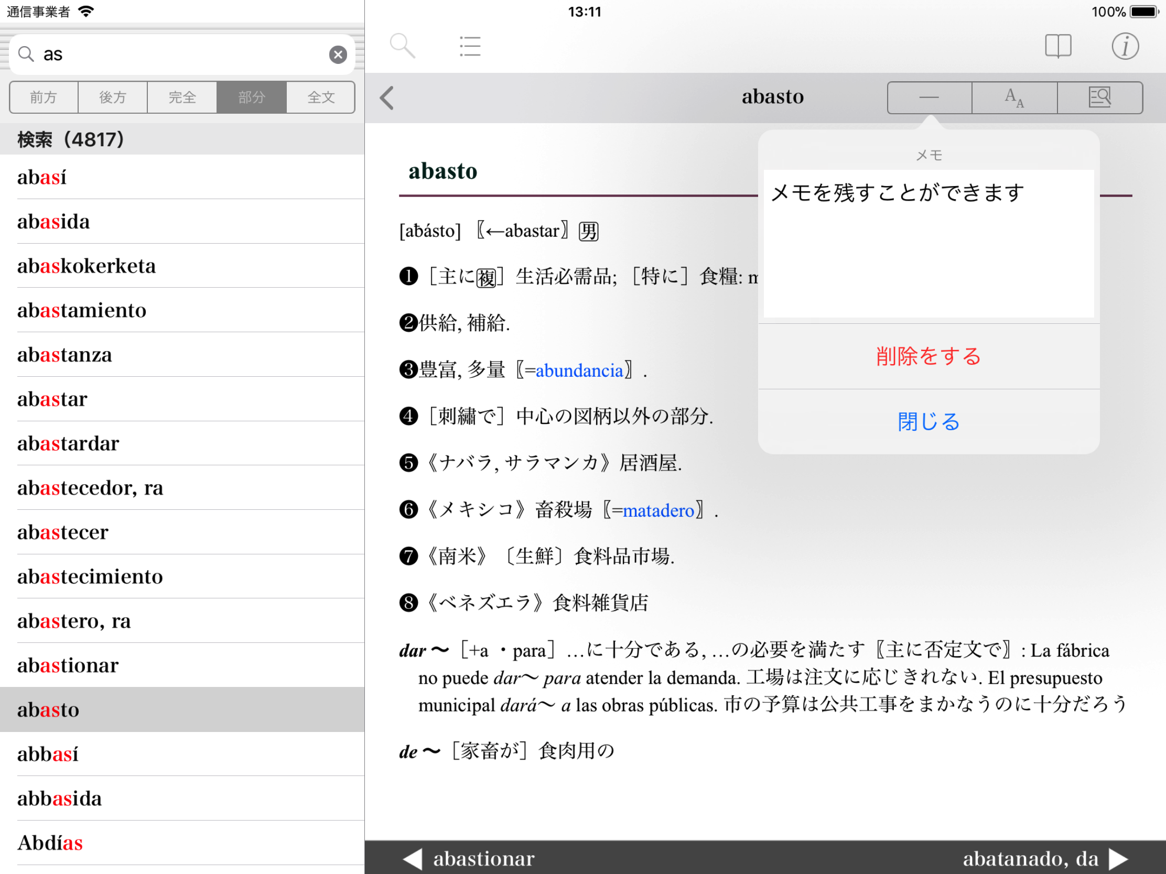Switch to 全文 full-text search tab

[321, 97]
